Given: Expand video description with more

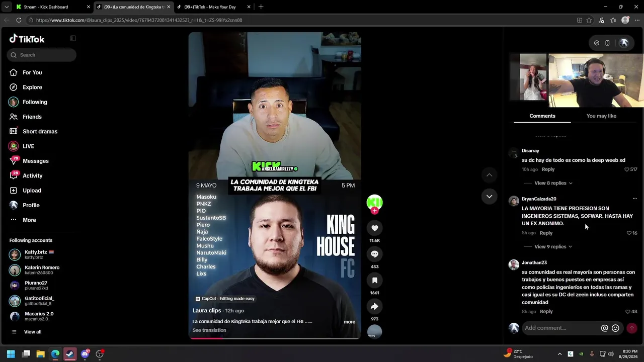Looking at the screenshot, I should (349, 322).
